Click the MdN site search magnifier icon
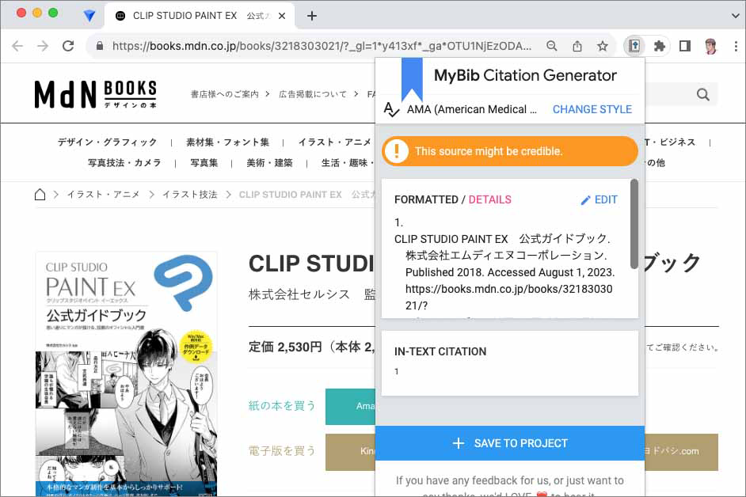Image resolution: width=746 pixels, height=497 pixels. tap(702, 93)
